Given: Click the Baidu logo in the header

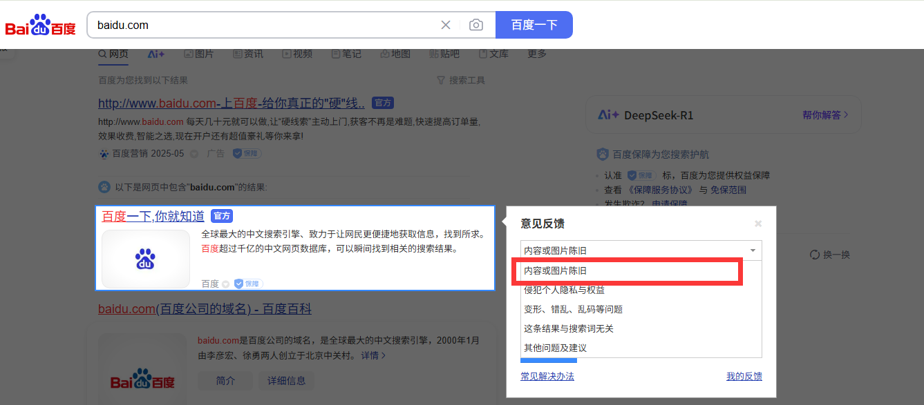Looking at the screenshot, I should tap(40, 26).
